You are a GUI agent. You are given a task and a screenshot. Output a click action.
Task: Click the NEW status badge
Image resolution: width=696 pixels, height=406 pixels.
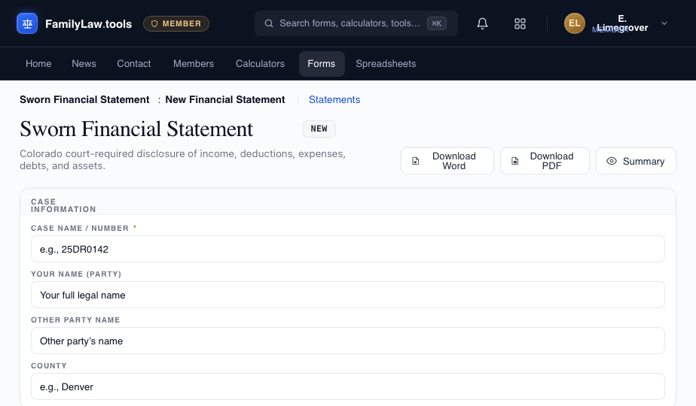319,129
